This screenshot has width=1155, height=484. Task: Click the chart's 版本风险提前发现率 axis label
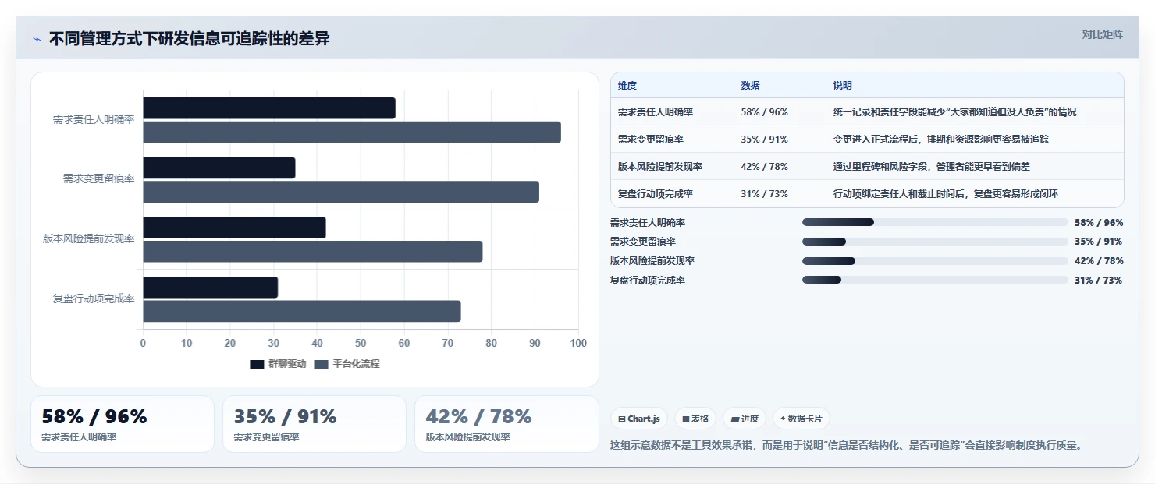89,239
